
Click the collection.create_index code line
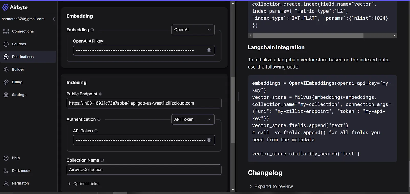tap(314, 4)
